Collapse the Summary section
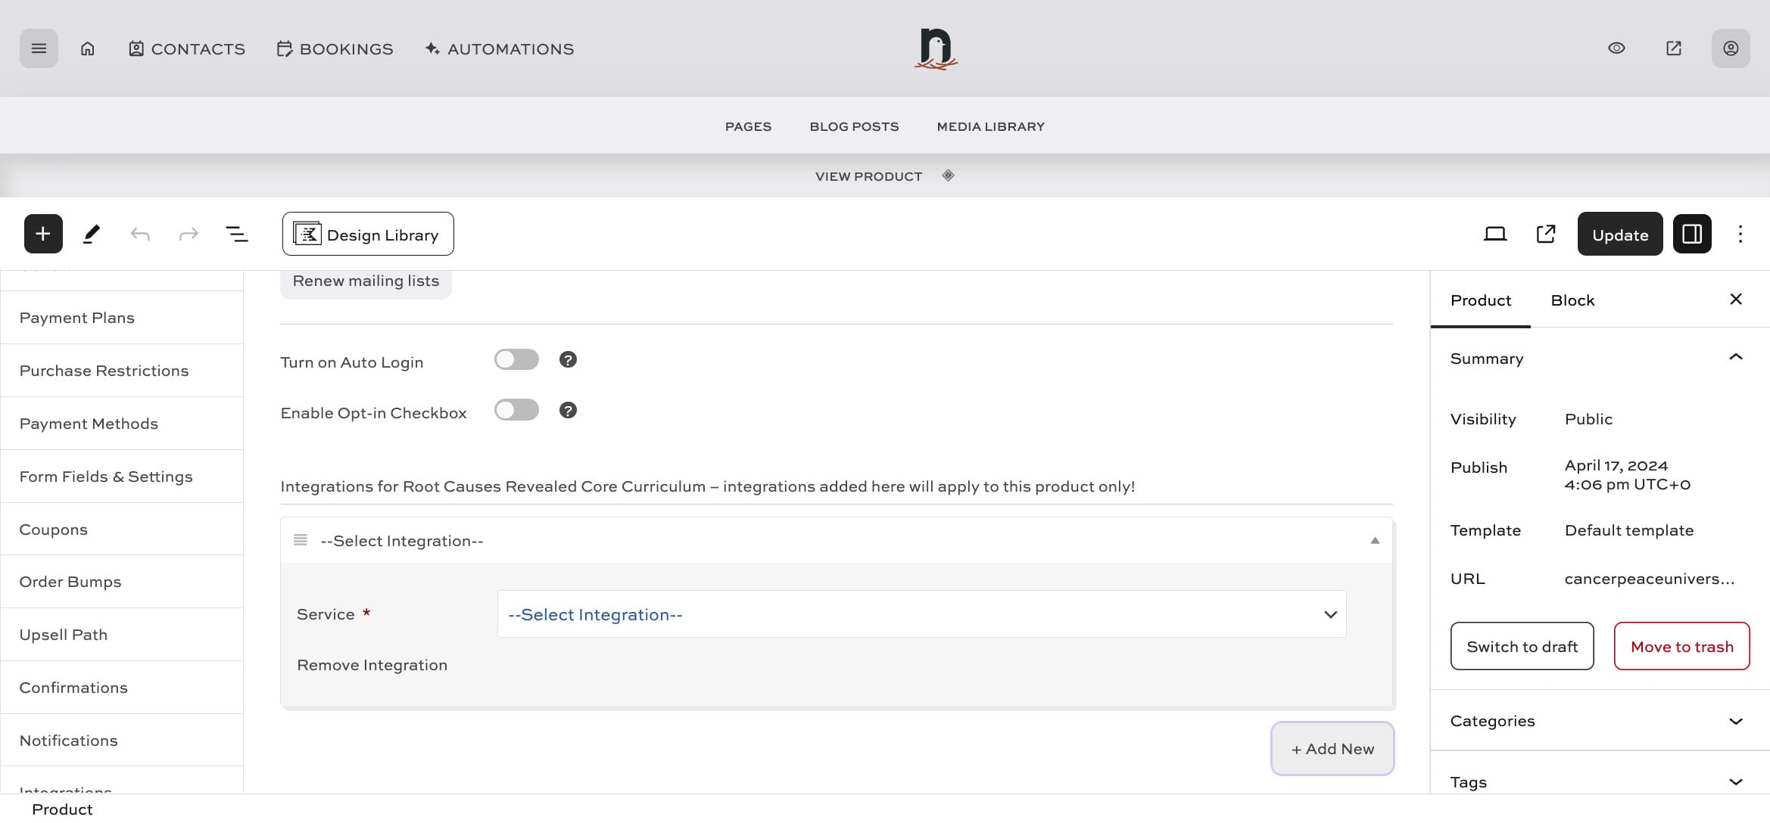The image size is (1770, 823). click(x=1734, y=357)
